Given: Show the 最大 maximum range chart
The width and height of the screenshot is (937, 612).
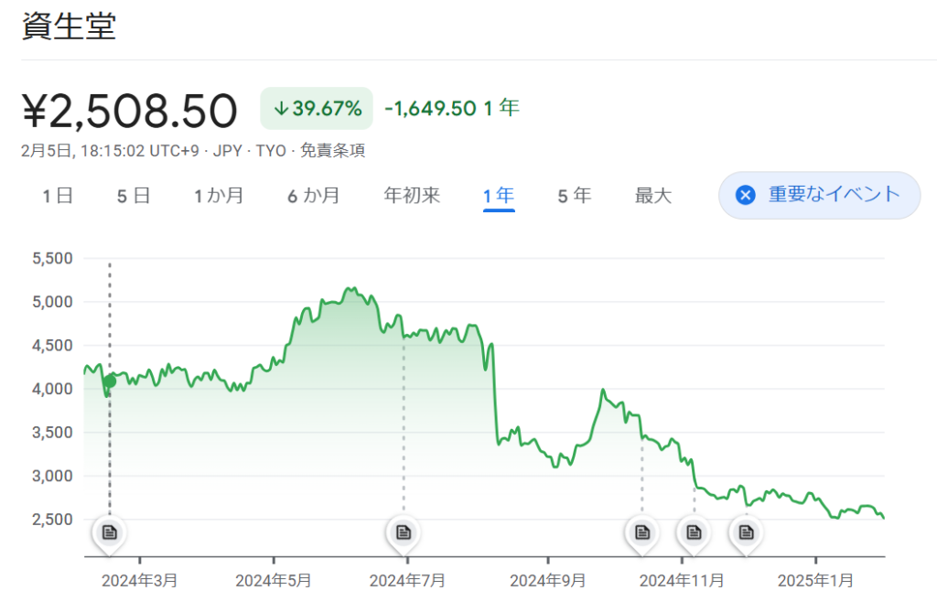Looking at the screenshot, I should (653, 196).
